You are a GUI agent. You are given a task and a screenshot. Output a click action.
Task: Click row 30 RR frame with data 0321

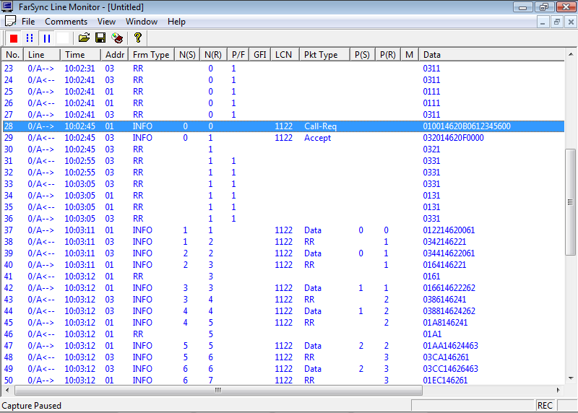point(283,149)
